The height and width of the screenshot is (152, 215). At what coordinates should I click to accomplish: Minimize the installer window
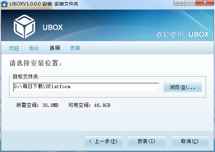(180, 3)
